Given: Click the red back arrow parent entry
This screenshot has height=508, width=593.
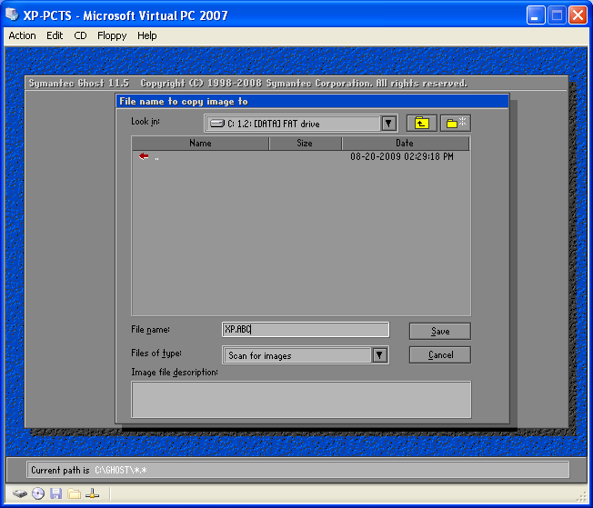Looking at the screenshot, I should coord(144,156).
